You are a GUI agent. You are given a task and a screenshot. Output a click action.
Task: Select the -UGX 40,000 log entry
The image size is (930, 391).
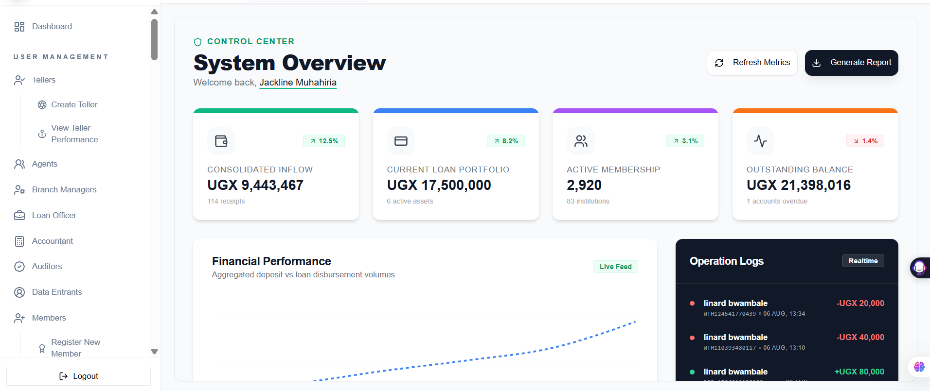[787, 342]
